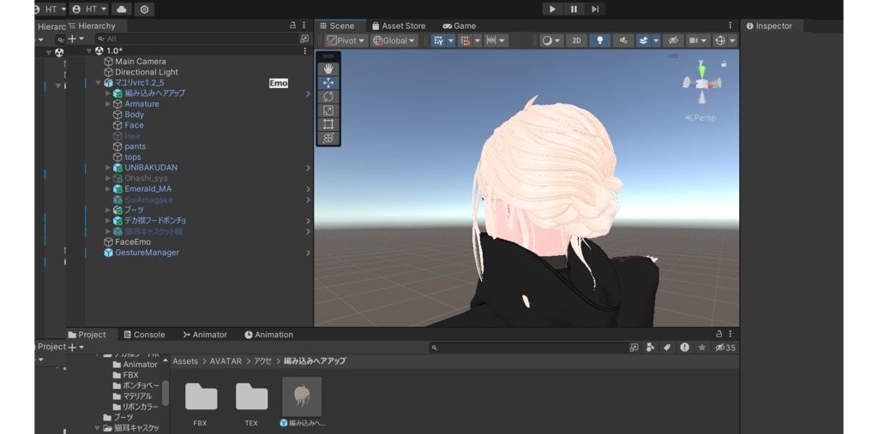Toggle the gizmo rotation lock

(724, 64)
